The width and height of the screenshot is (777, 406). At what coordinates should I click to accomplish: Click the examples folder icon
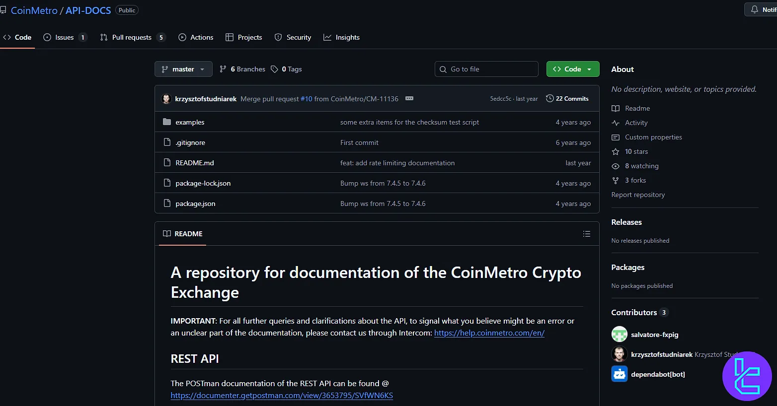tap(167, 122)
